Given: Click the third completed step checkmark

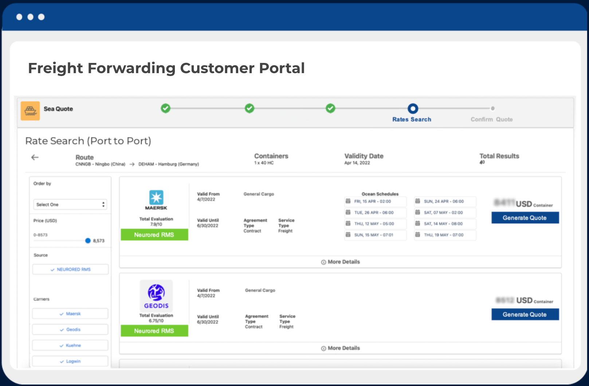Looking at the screenshot, I should [x=330, y=108].
